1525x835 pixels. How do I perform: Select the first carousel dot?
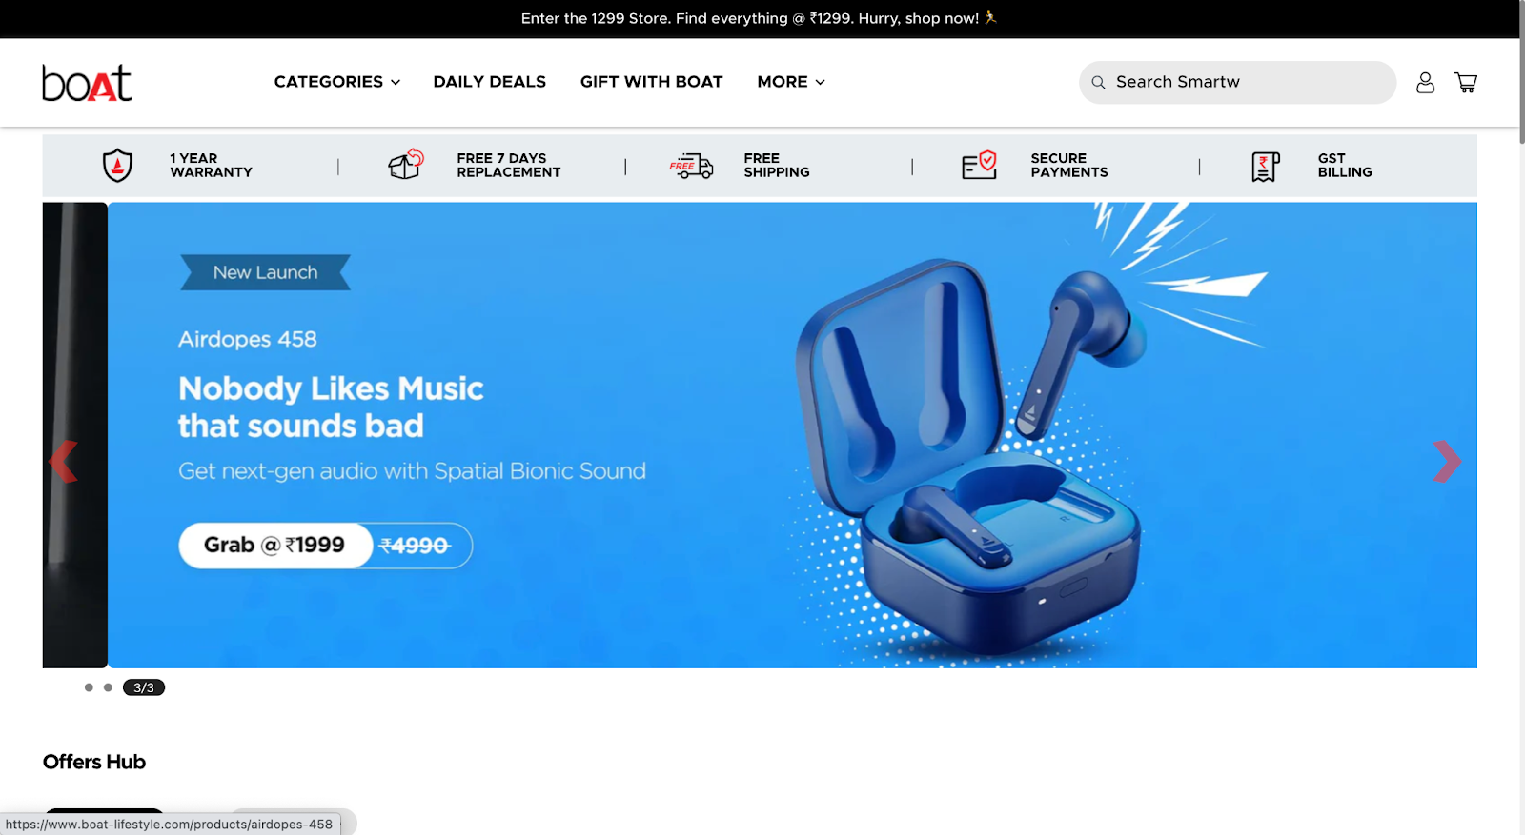tap(89, 687)
